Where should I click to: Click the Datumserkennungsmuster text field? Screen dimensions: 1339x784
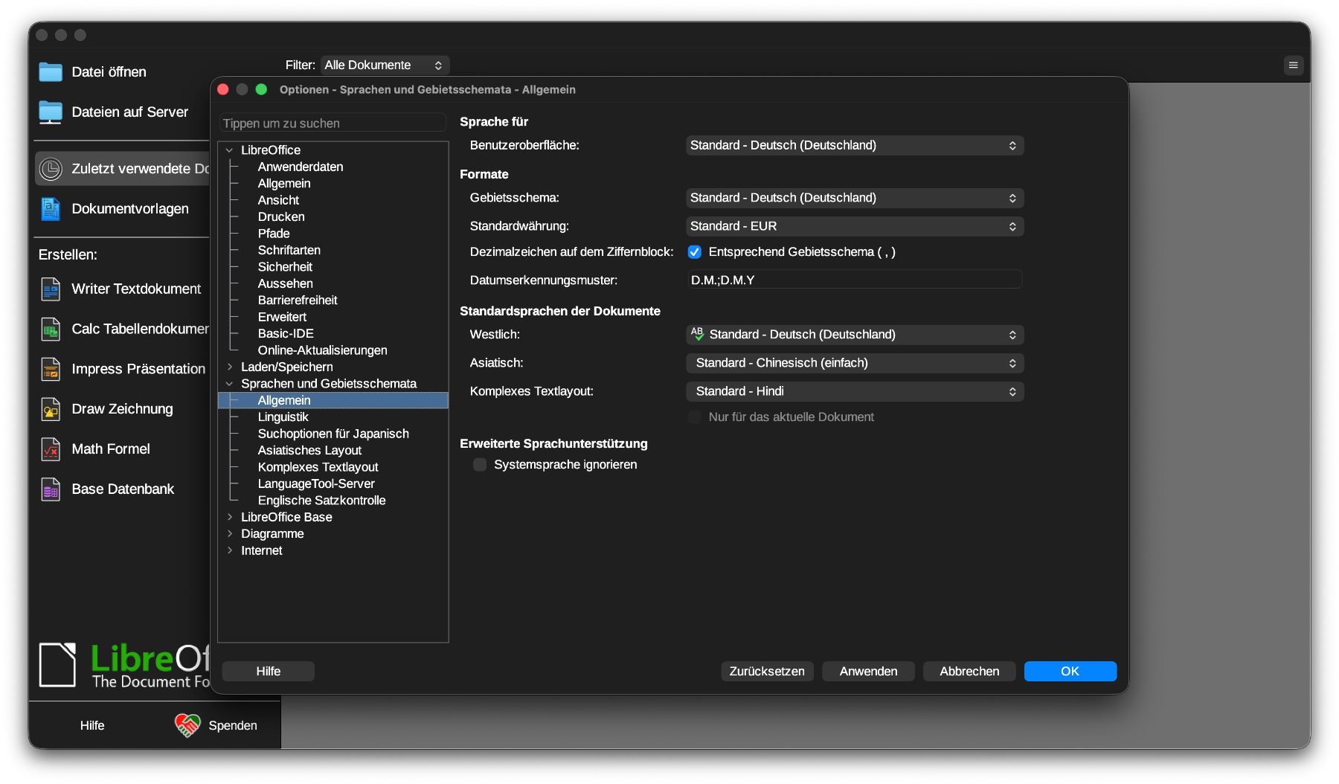pos(854,280)
